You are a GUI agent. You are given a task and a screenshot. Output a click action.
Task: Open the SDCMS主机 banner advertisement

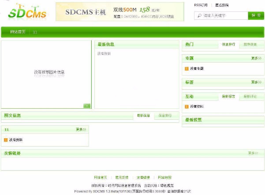pos(119,12)
